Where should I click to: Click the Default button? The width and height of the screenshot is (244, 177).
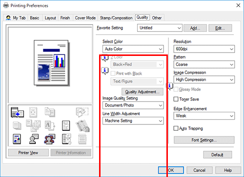click(x=218, y=155)
